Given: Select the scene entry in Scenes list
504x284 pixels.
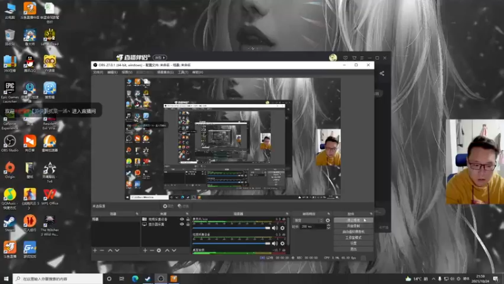Looking at the screenshot, I should click(116, 219).
